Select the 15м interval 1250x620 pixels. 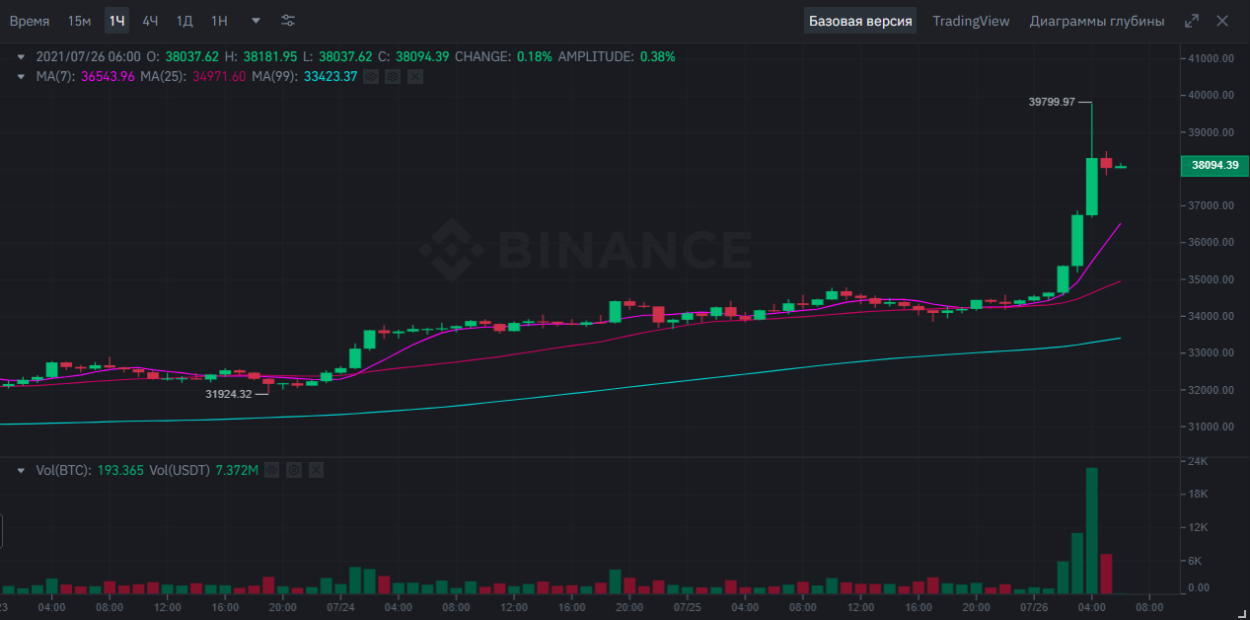[80, 21]
